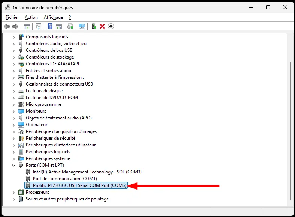Open the Affichage menu
Viewport: 295px width, 217px height.
pyautogui.click(x=53, y=17)
